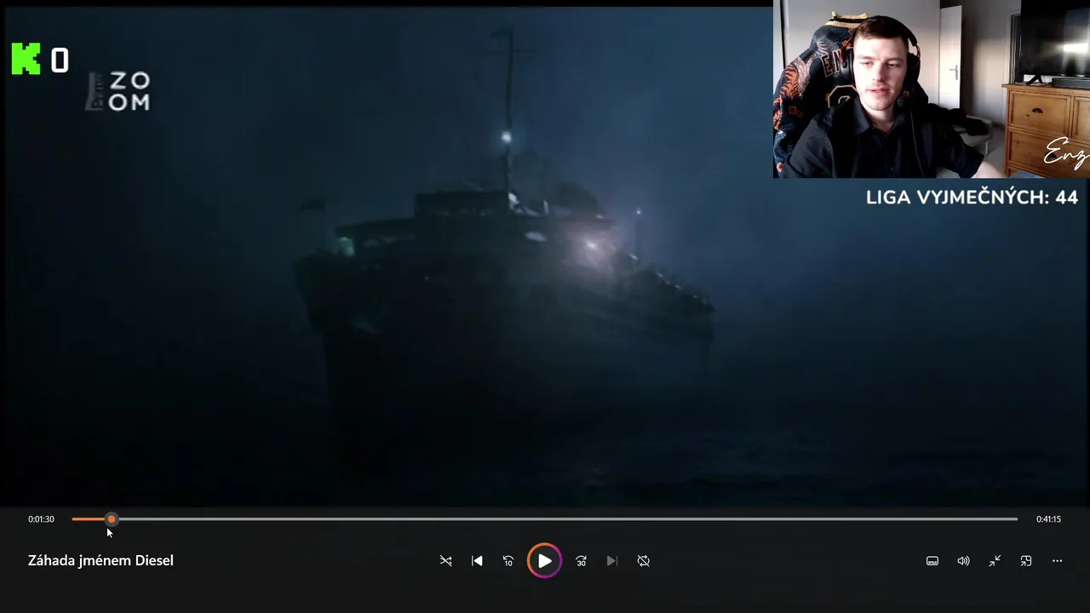Click the seek bar thumb handle
The height and width of the screenshot is (613, 1090).
pyautogui.click(x=112, y=518)
